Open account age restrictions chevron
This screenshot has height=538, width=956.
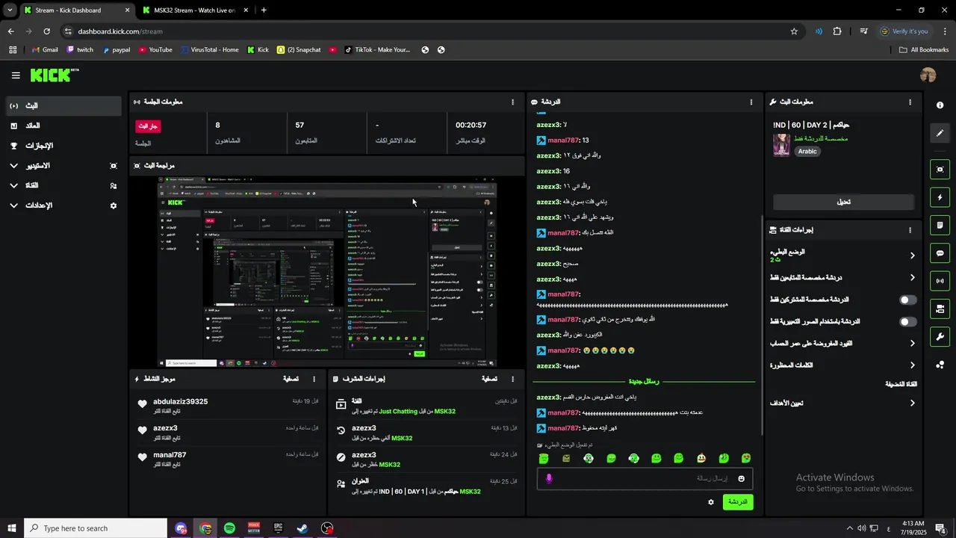912,344
